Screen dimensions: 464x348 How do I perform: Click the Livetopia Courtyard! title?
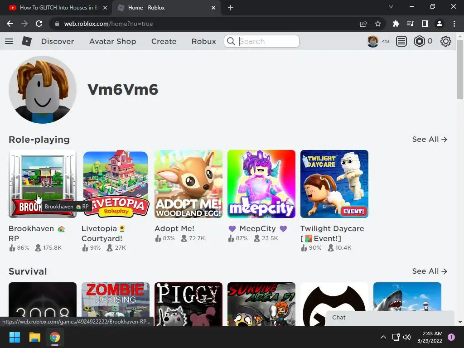tap(103, 233)
